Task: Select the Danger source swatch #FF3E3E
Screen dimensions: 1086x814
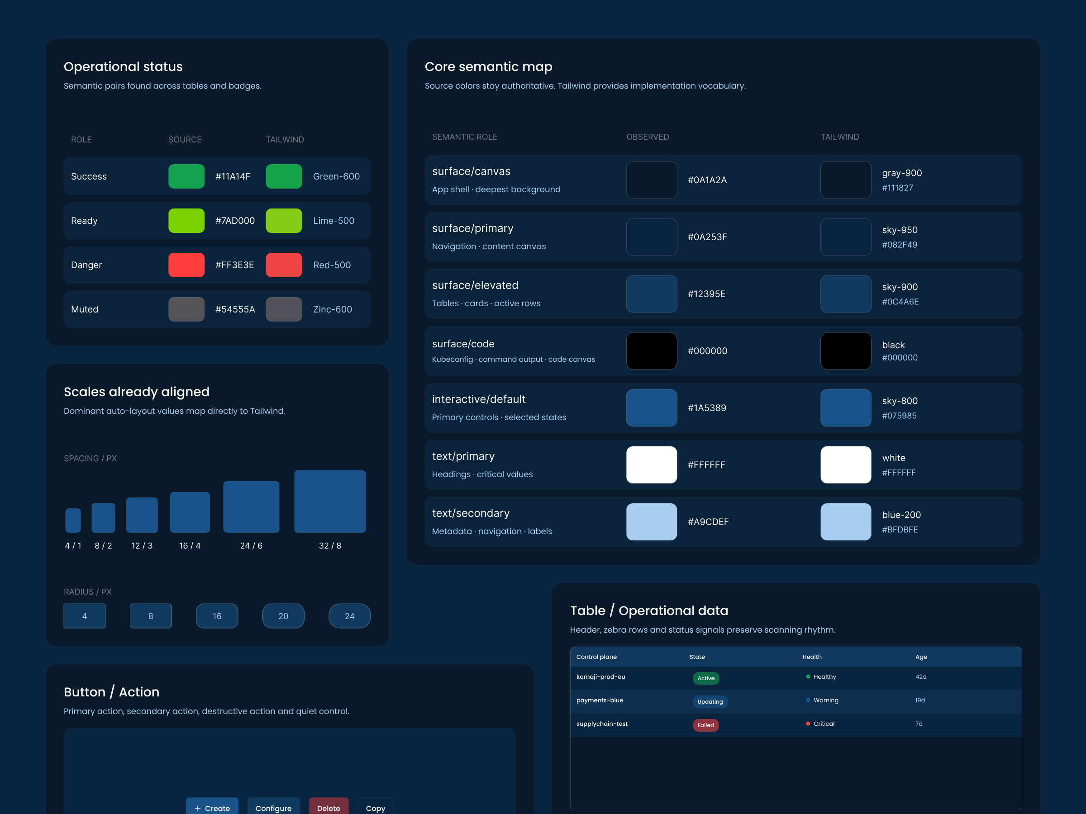Action: 186,265
